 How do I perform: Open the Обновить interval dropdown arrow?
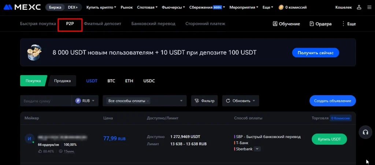(x=254, y=101)
